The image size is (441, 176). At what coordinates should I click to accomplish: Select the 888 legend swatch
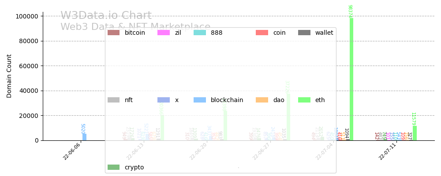(199, 33)
